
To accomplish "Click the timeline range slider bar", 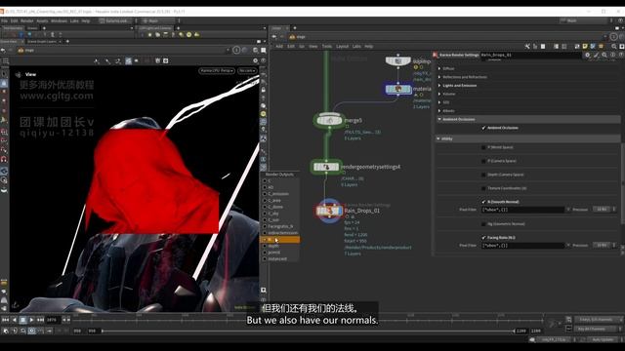I will 309,331.
